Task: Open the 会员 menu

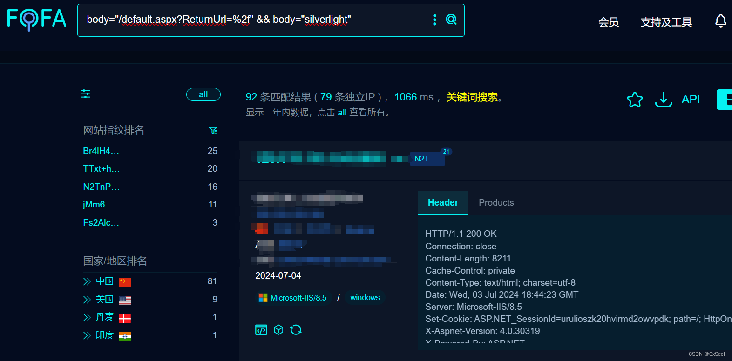Action: [x=609, y=22]
